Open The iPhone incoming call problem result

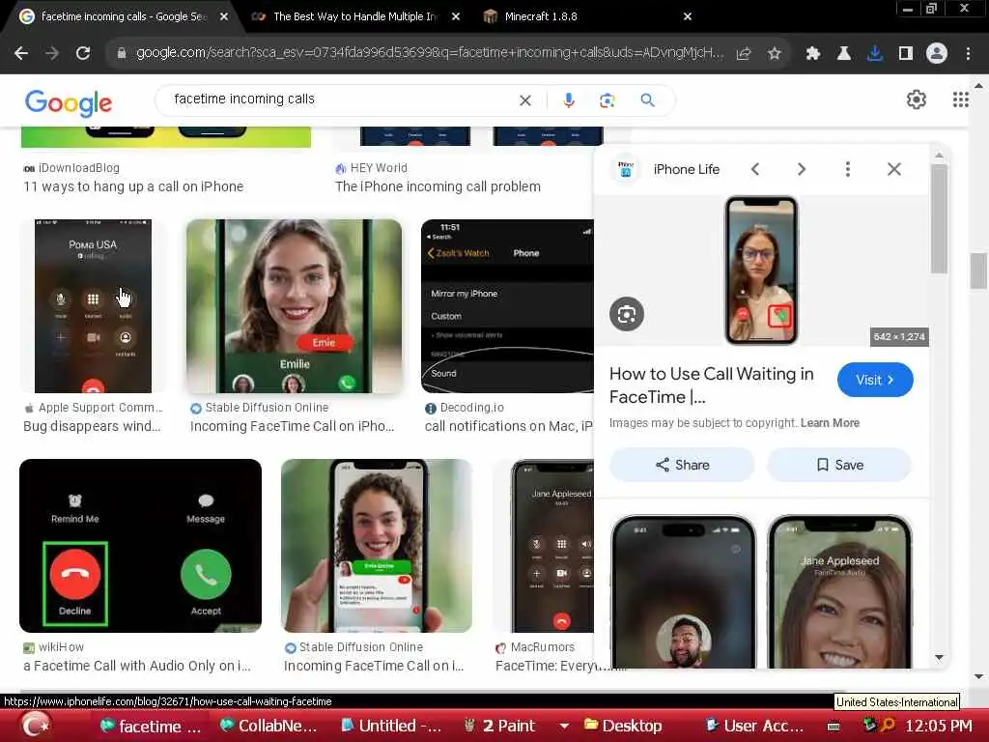[438, 186]
